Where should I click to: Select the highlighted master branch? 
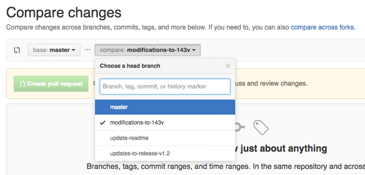165,107
